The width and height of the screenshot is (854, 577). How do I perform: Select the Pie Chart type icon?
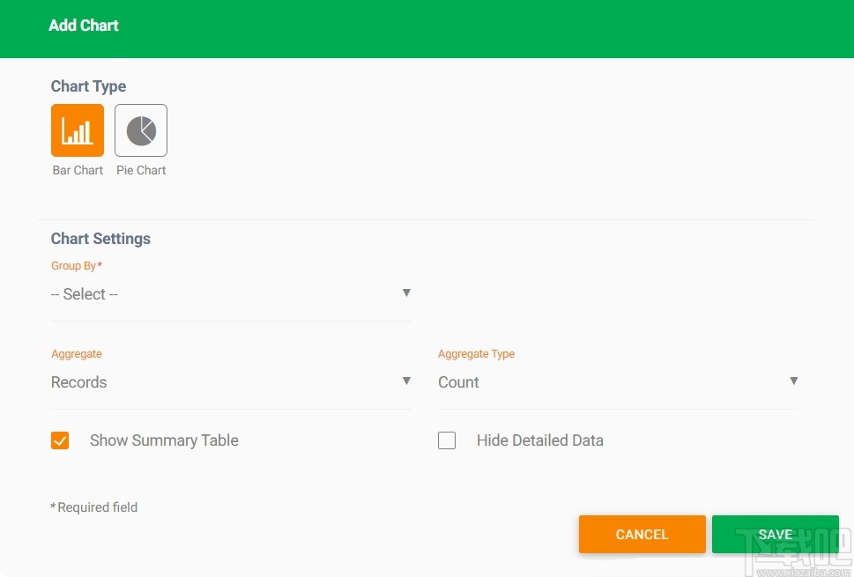tap(141, 130)
